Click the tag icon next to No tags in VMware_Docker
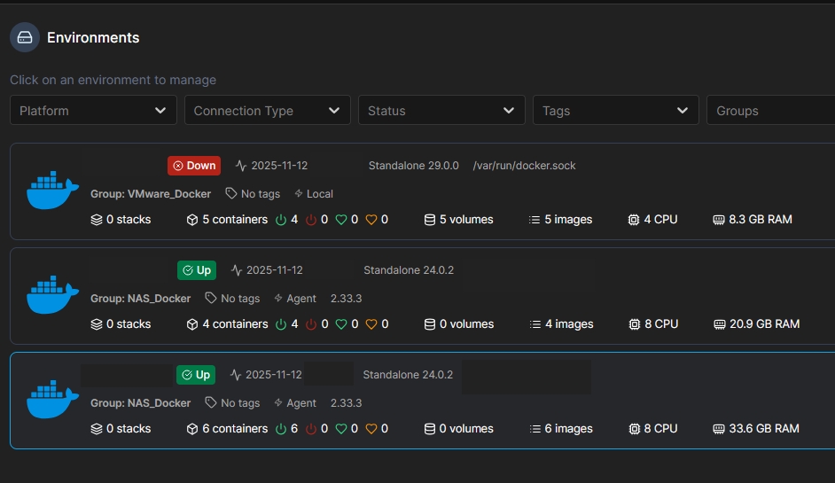The height and width of the screenshot is (483, 835). 231,194
